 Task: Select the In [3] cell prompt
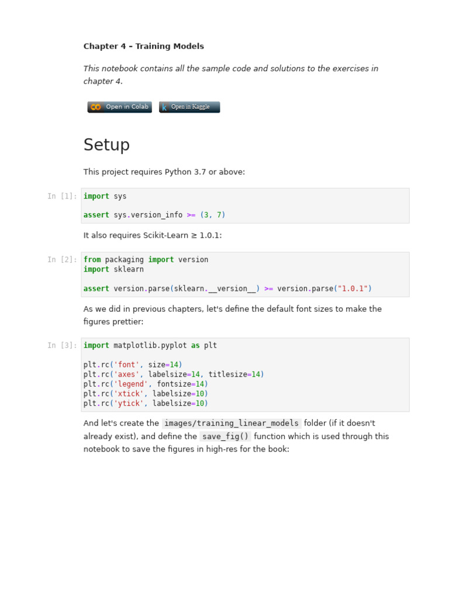(62, 346)
